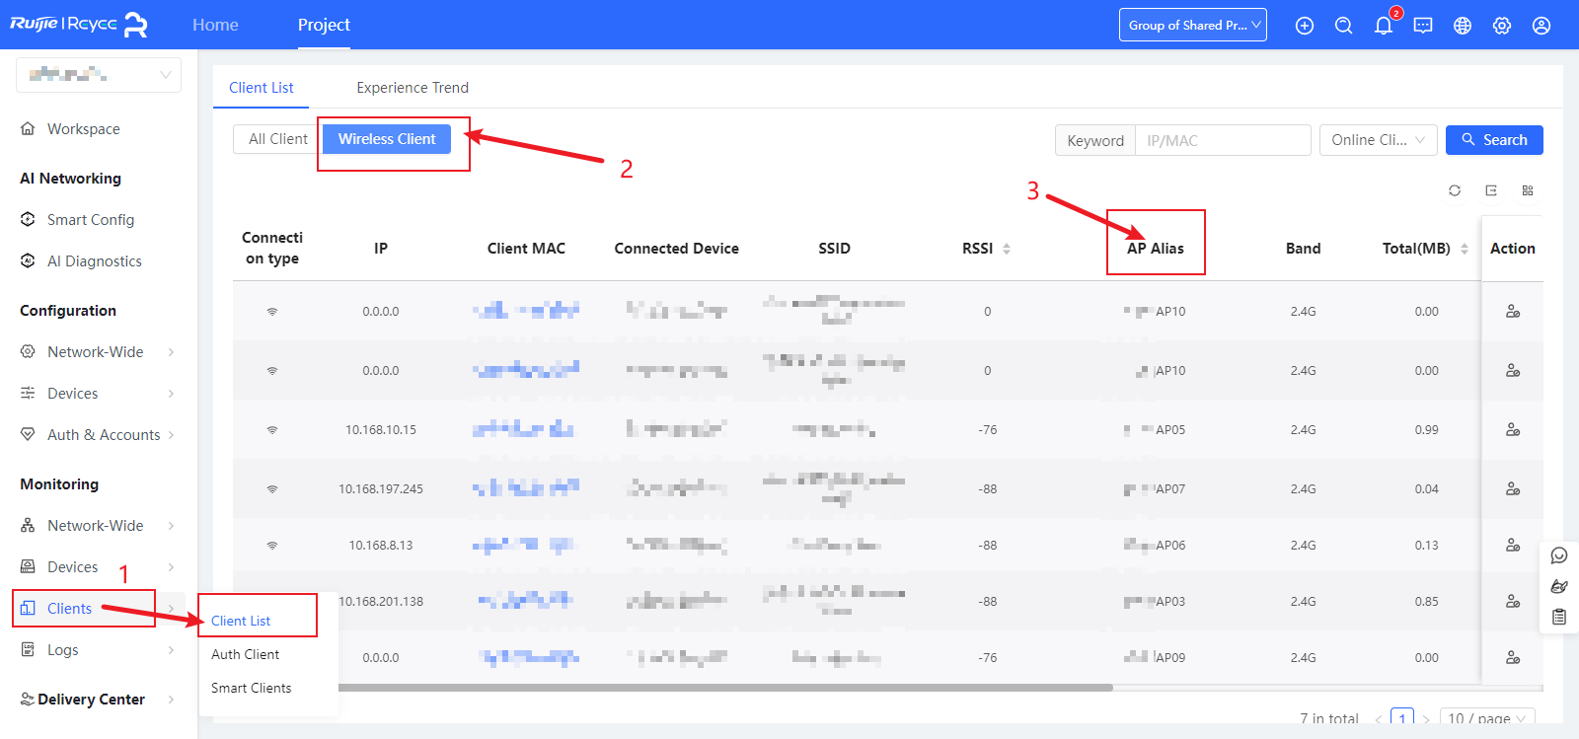
Task: Click action icon for client 10.168.10.15
Action: tap(1512, 430)
